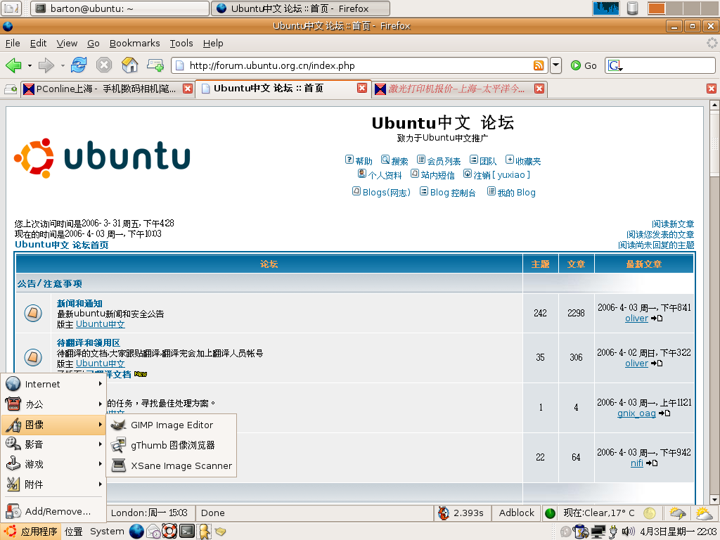Click the moon weather icon in status bar

(649, 513)
